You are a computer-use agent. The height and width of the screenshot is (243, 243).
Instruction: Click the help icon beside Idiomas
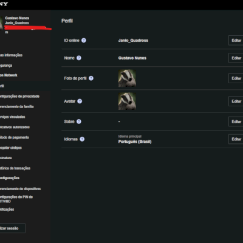(x=82, y=139)
